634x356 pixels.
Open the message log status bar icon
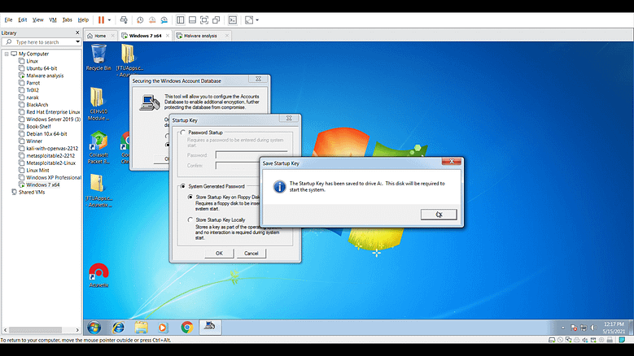coord(622,340)
